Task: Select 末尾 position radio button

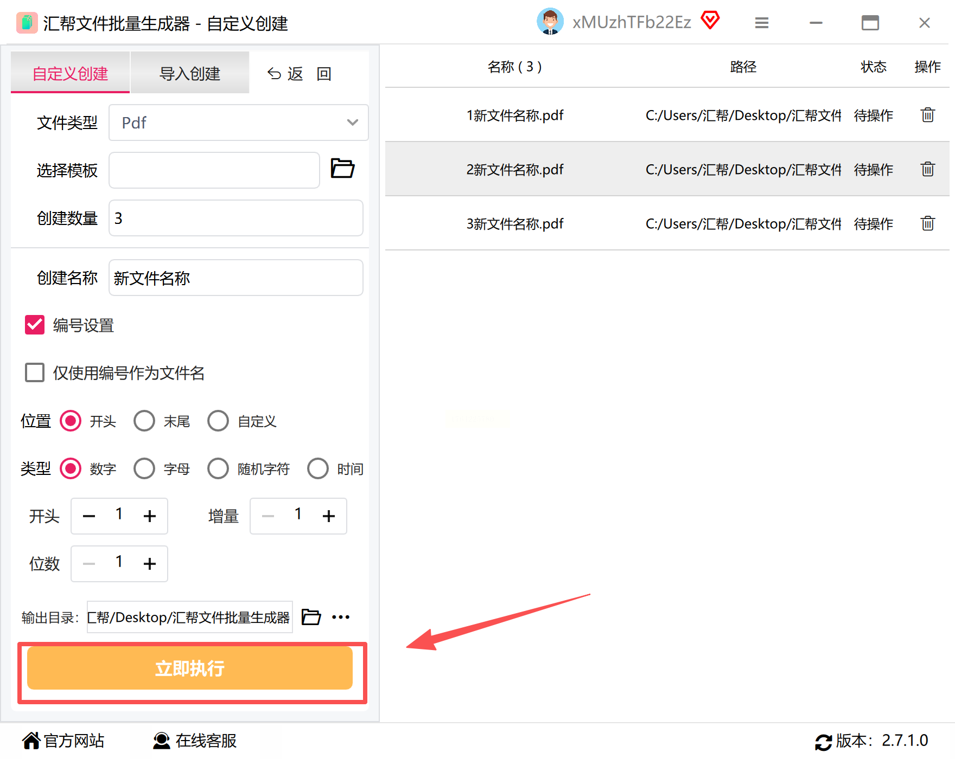Action: coord(144,421)
